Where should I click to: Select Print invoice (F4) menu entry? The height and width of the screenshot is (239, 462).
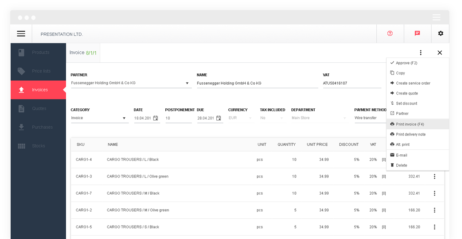(x=418, y=124)
